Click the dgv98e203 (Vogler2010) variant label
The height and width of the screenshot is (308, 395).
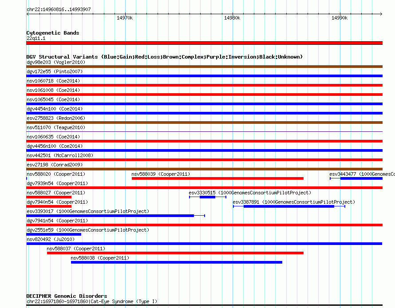[x=56, y=62]
